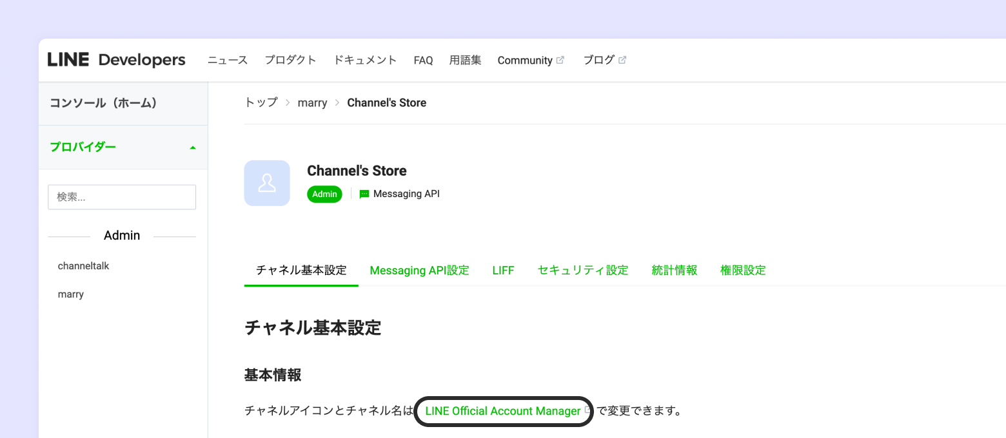Open the FAQ menu item
The height and width of the screenshot is (438, 1006).
pos(423,60)
